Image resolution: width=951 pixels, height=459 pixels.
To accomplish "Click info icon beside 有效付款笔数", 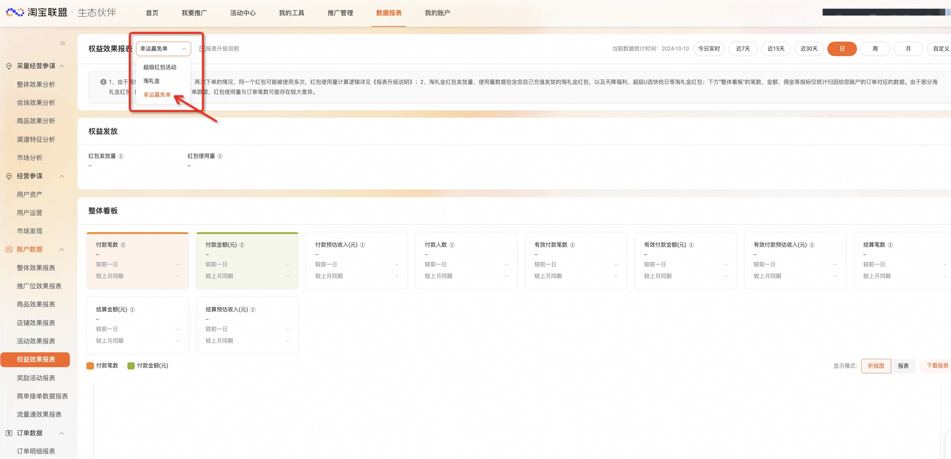I will click(573, 245).
